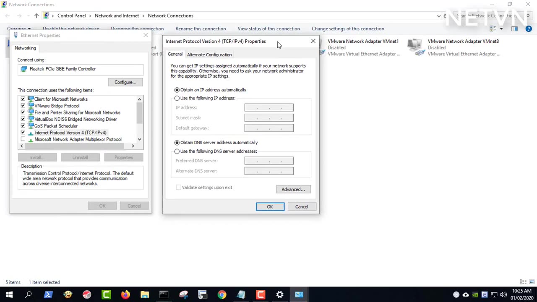Launch Firefox from the taskbar

[x=125, y=294]
